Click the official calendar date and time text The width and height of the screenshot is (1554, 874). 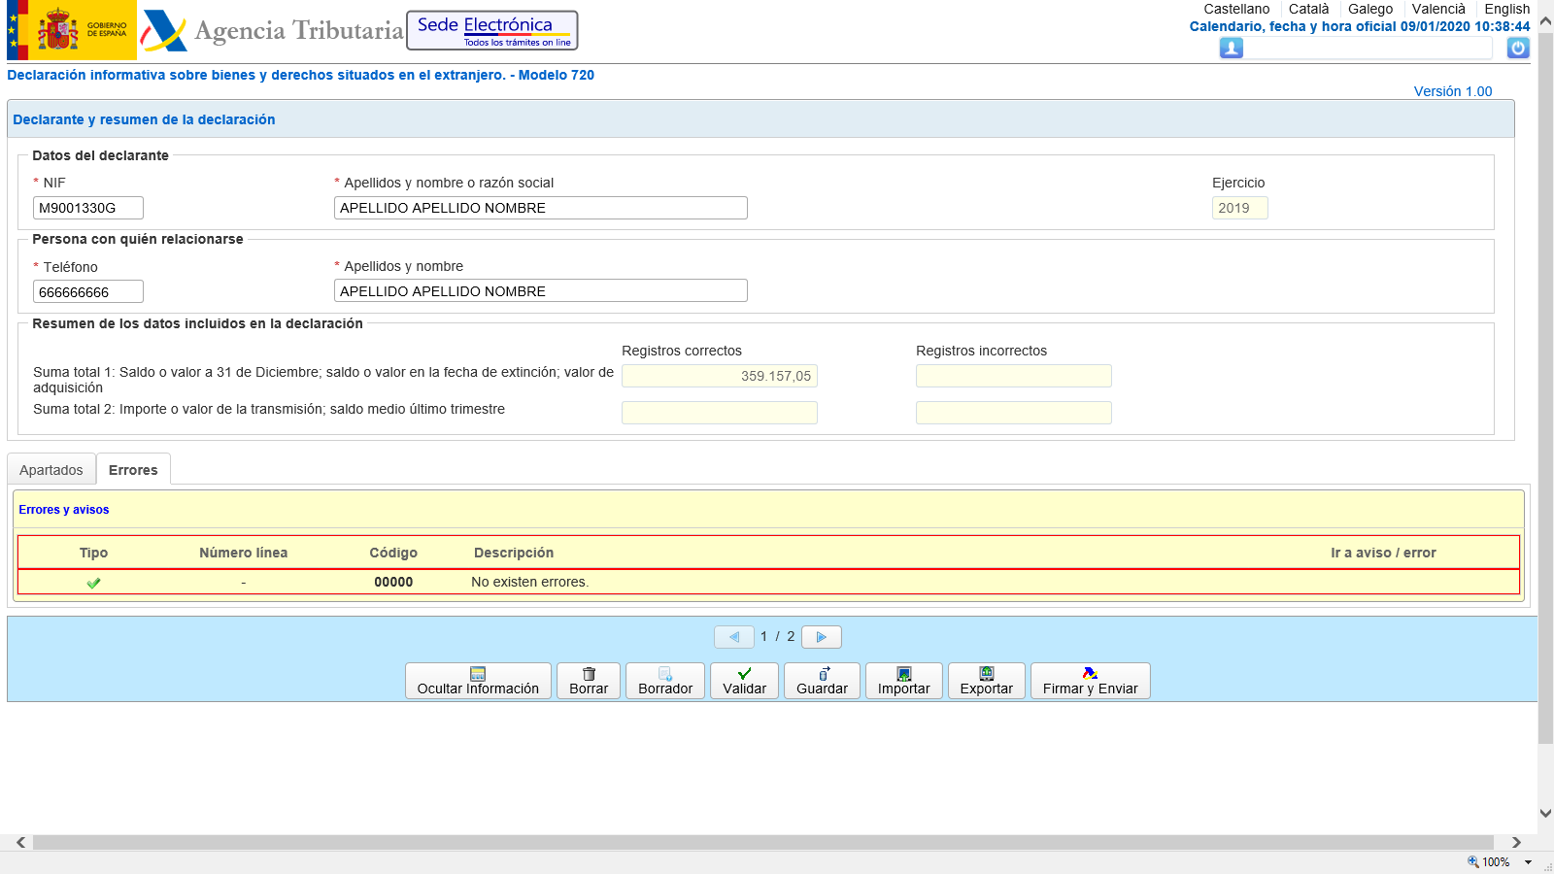[1360, 26]
